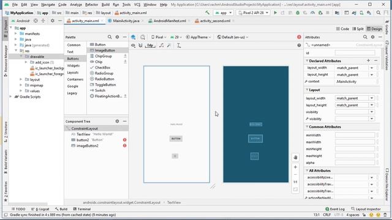Screen dimensions: 392x220
Task: Open the Terminal tool window
Action: (81, 209)
